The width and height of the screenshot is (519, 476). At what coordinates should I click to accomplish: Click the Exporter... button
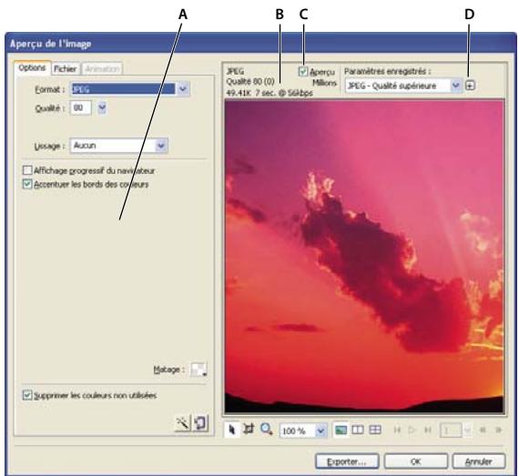click(347, 461)
